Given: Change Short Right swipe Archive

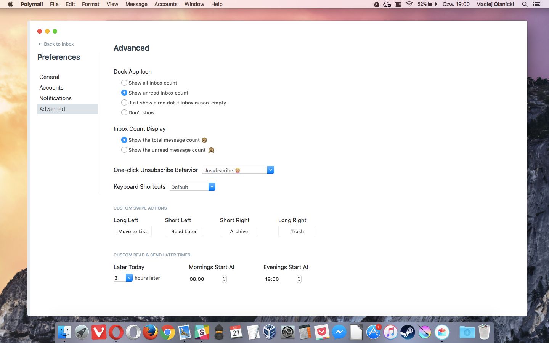Looking at the screenshot, I should pyautogui.click(x=239, y=231).
